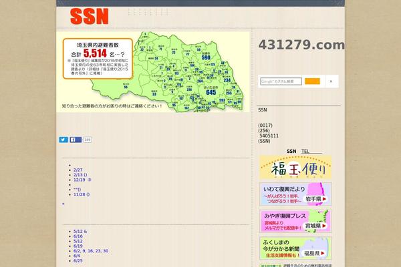The height and width of the screenshot is (267, 401).
Task: Open the 6/16 event link
Action: coord(78,236)
